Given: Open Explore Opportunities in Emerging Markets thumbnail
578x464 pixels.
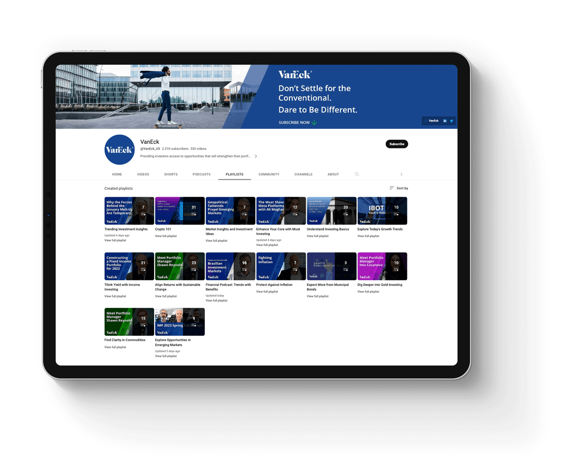Looking at the screenshot, I should tap(180, 322).
